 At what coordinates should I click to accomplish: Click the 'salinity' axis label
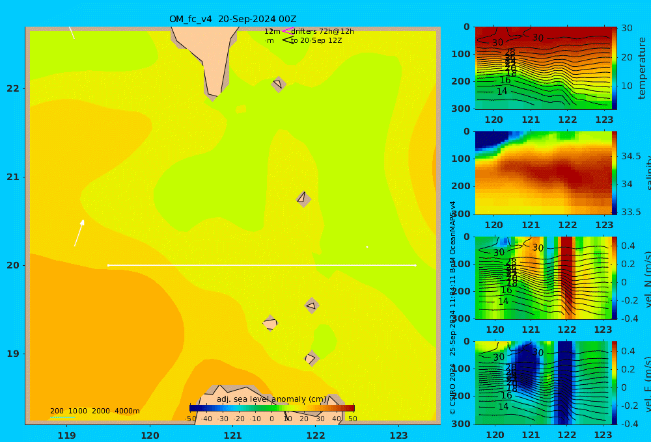tap(649, 173)
